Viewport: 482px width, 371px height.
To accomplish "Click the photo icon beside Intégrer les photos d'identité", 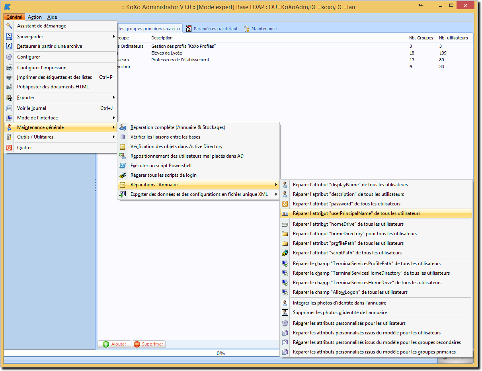I will [285, 303].
